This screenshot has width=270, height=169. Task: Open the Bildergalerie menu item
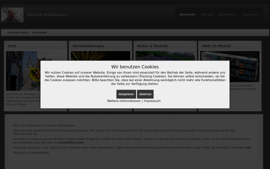pos(228,15)
